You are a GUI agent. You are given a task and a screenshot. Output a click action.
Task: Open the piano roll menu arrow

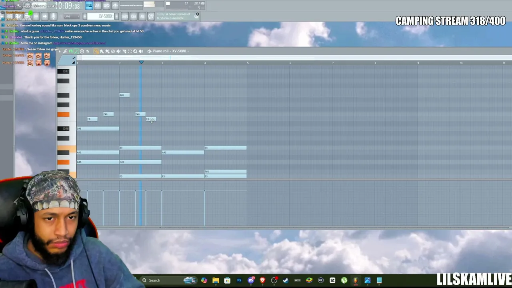(60, 51)
